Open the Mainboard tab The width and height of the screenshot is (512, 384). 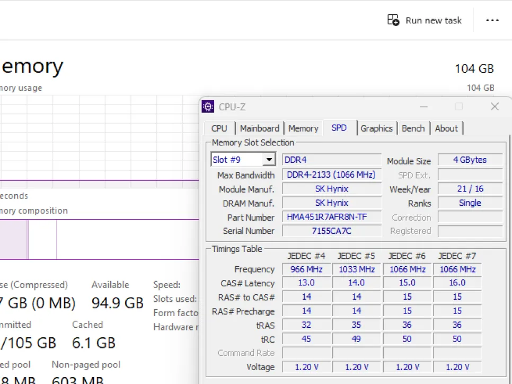click(x=259, y=128)
